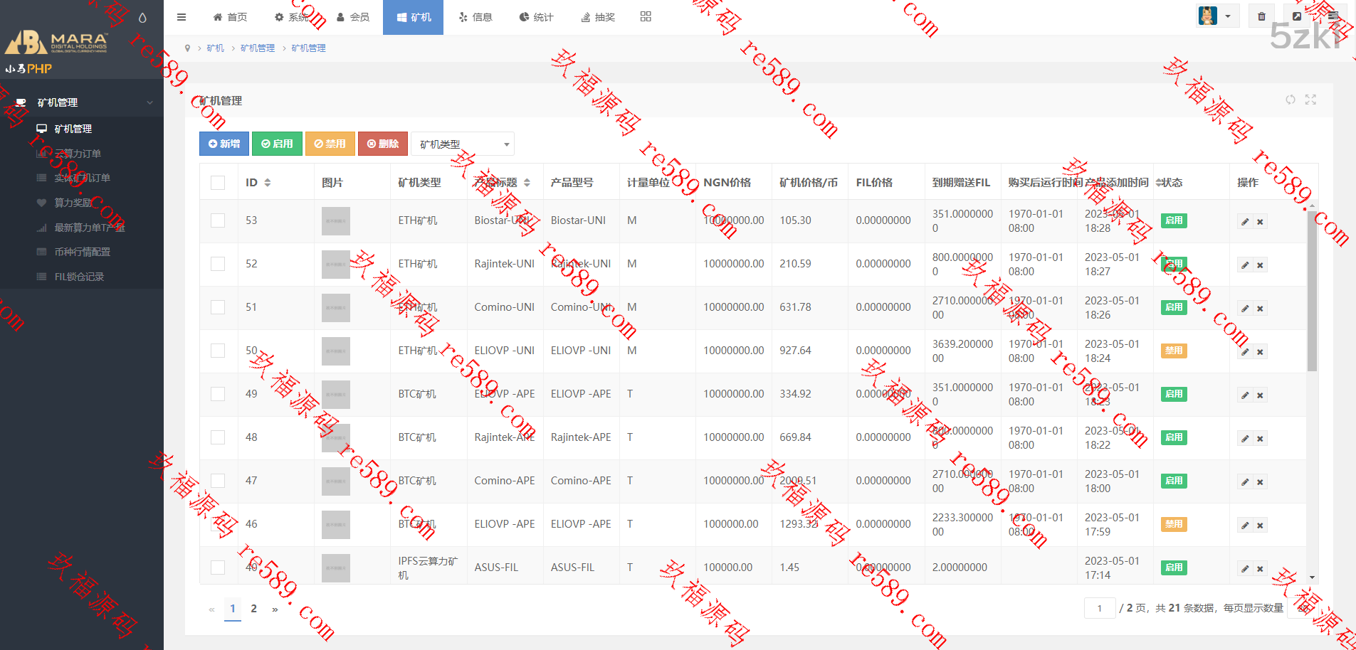
Task: Tick the checkbox for row ID 53
Action: (218, 220)
